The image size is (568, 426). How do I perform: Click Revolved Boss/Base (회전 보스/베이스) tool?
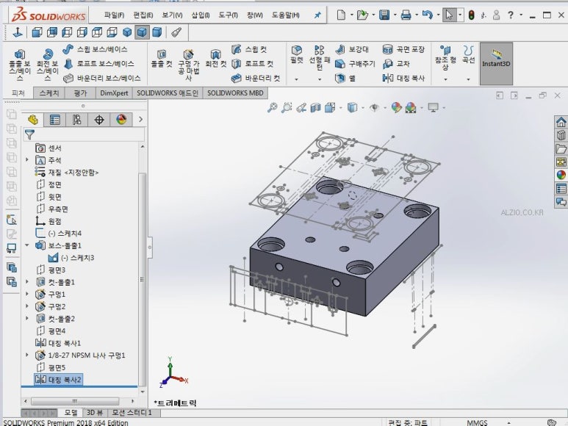(48, 64)
